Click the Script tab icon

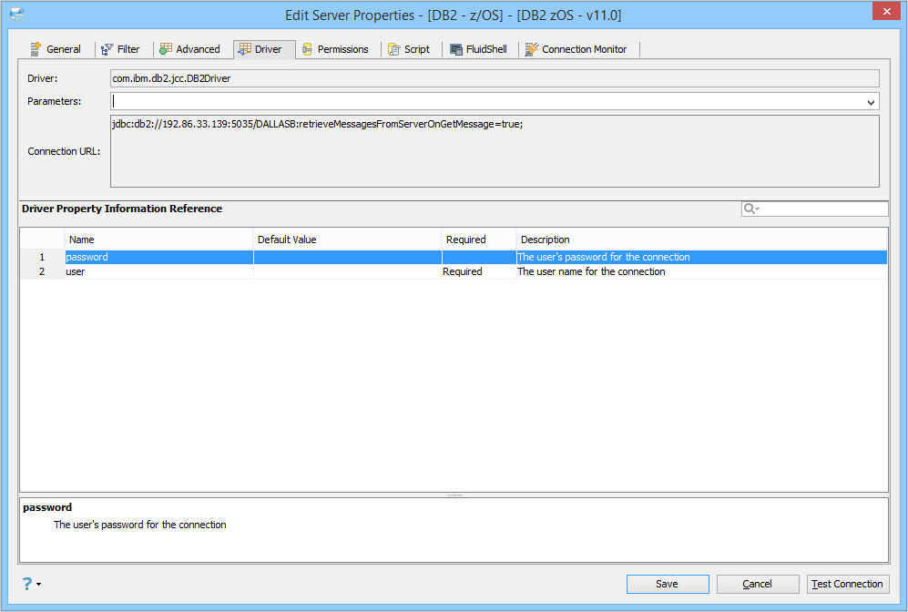tap(394, 49)
